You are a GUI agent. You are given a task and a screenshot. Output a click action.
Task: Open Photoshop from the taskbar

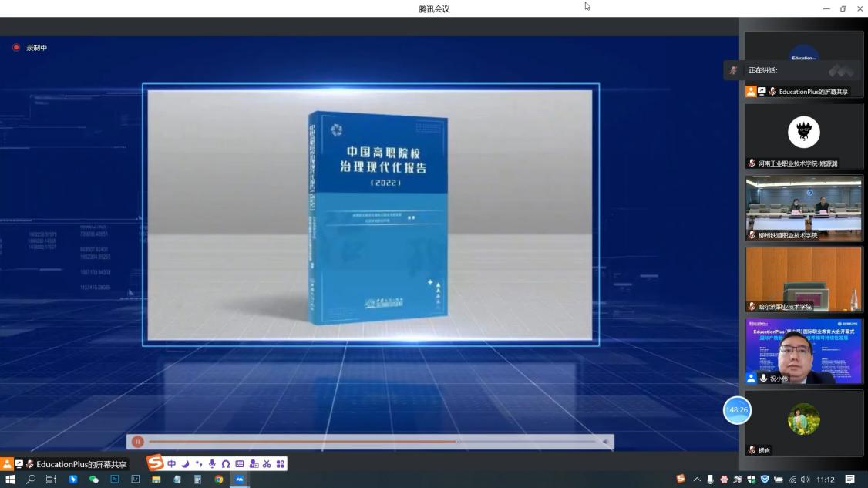115,480
